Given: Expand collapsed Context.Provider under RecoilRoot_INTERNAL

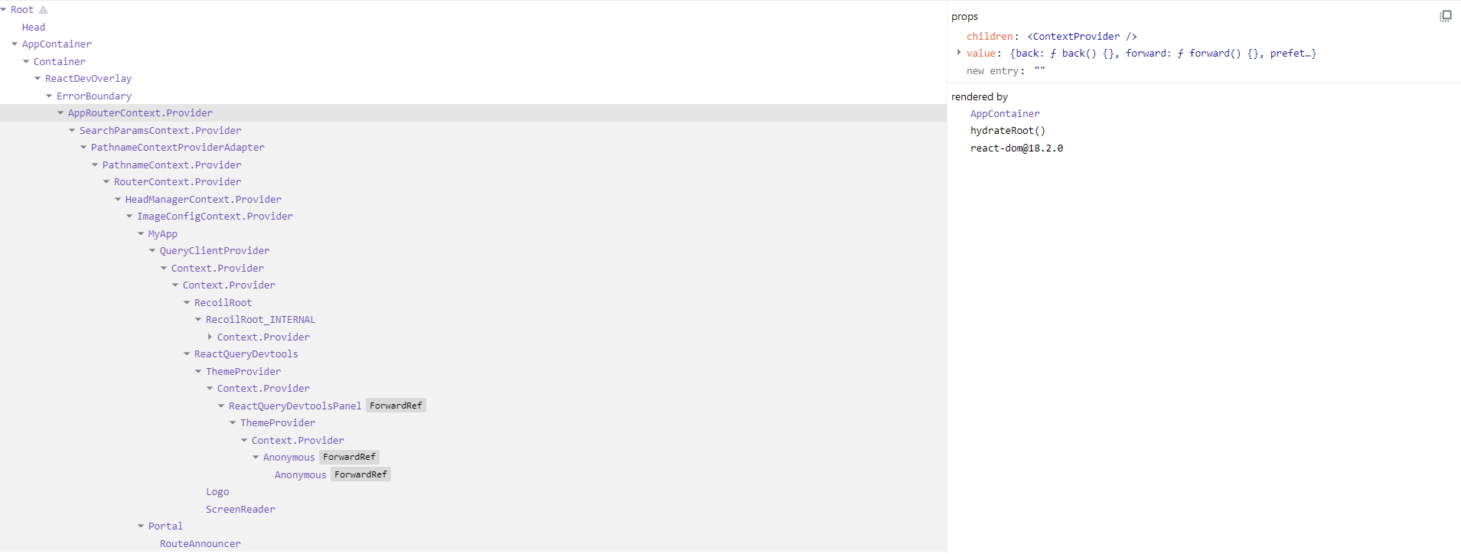Looking at the screenshot, I should point(210,337).
